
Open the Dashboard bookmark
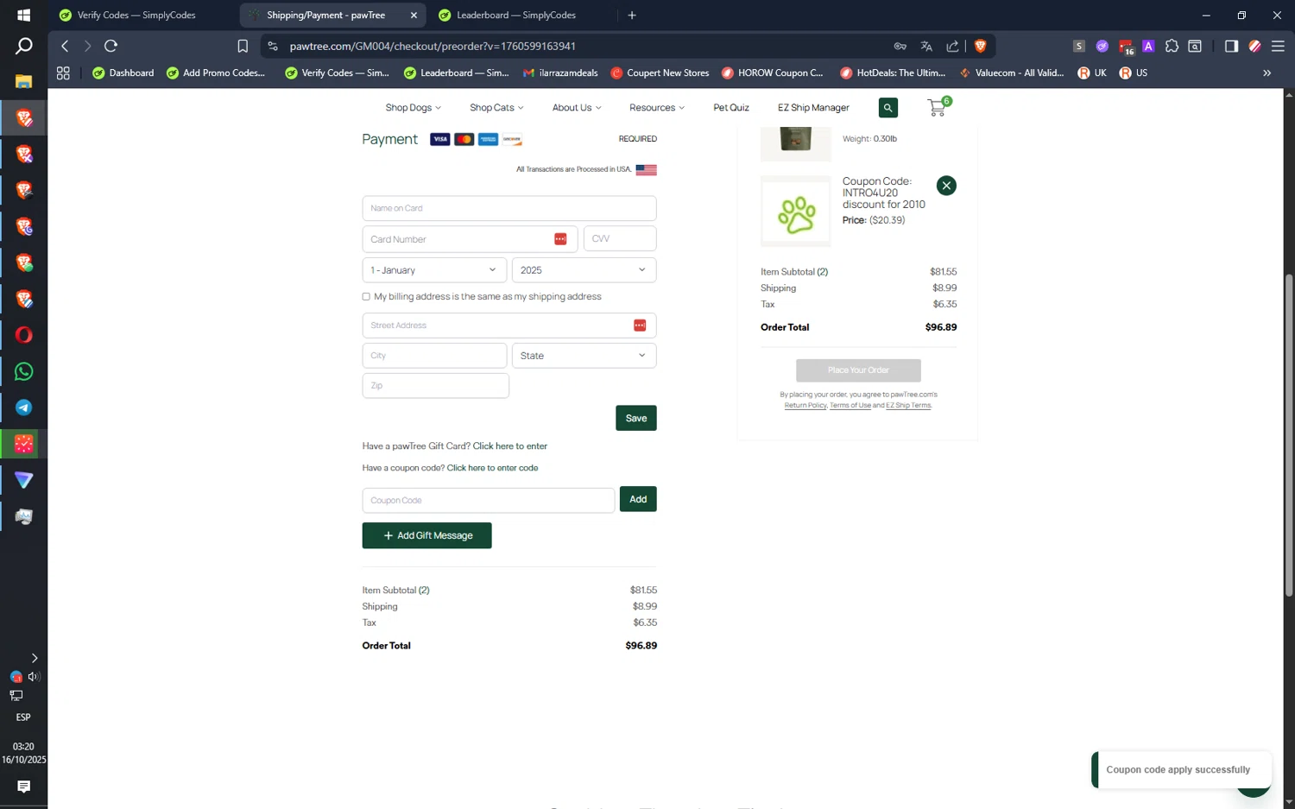pos(123,73)
